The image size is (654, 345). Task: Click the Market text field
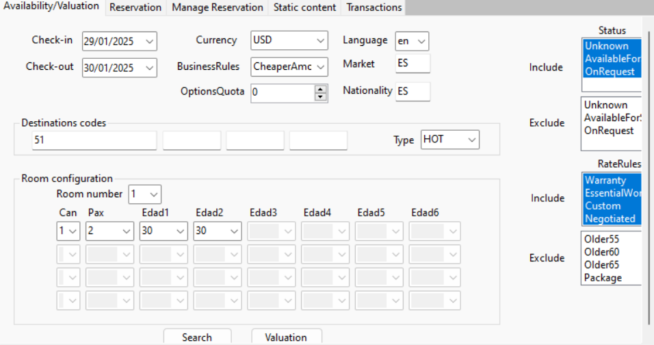[x=413, y=64]
